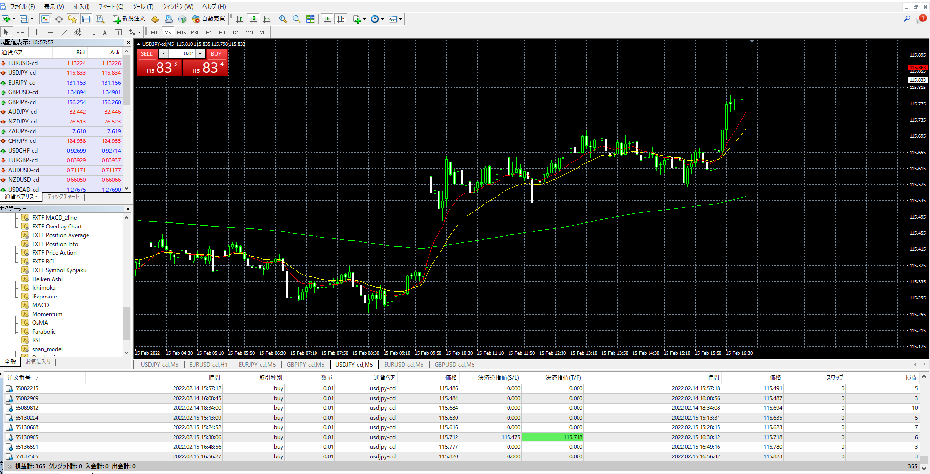Open the lot size dropdown arrow

click(x=163, y=53)
